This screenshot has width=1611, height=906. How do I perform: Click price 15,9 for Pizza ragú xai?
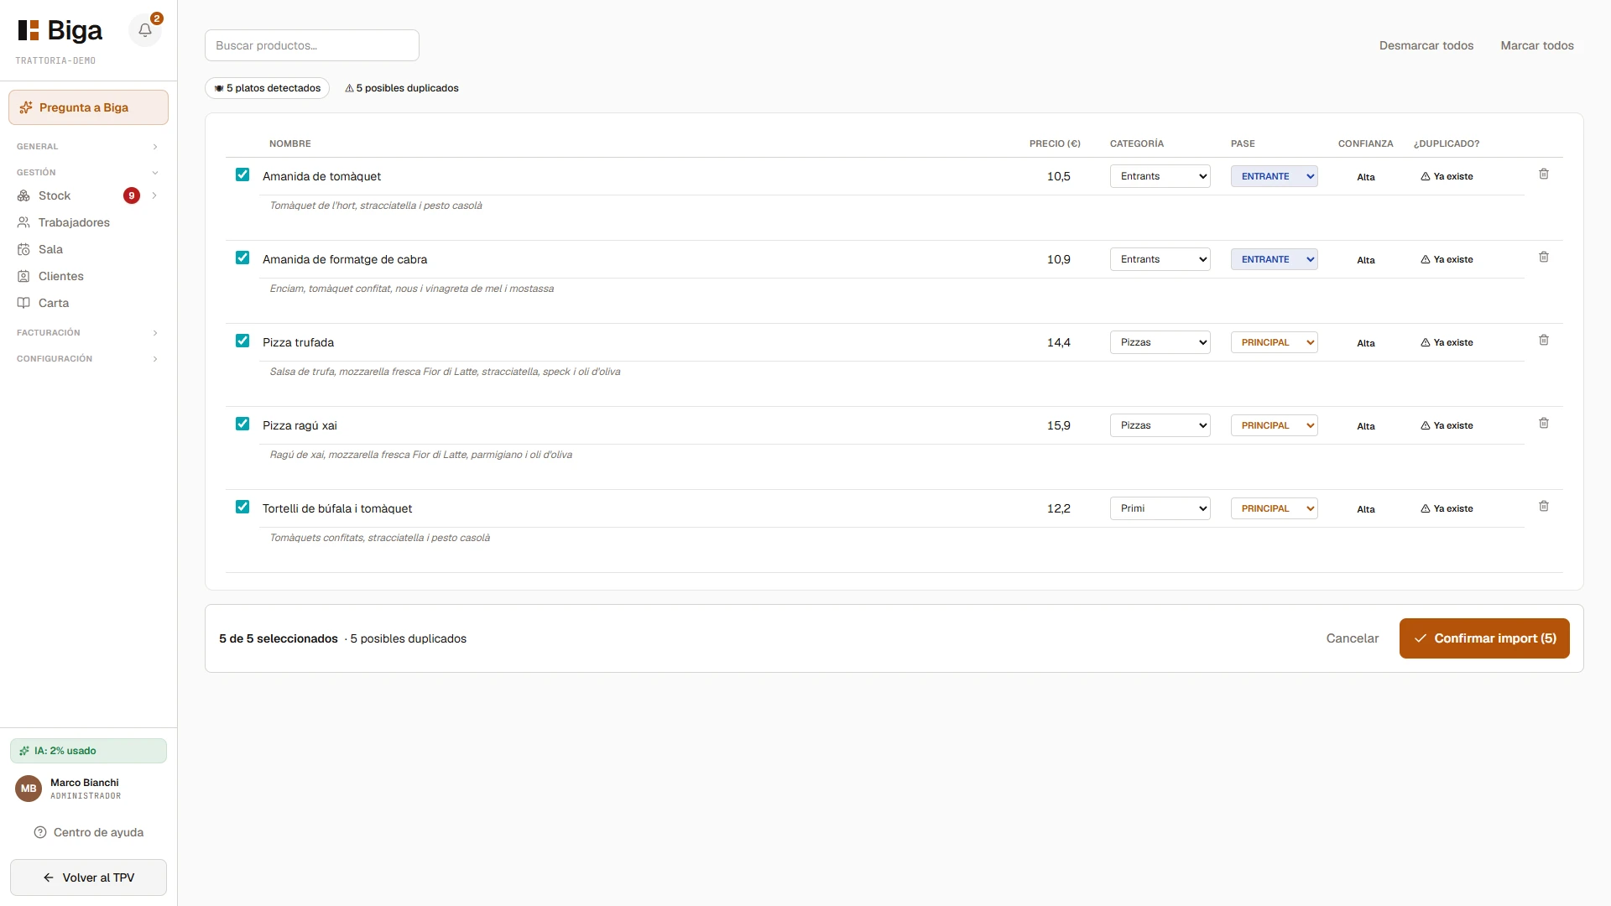(1059, 425)
